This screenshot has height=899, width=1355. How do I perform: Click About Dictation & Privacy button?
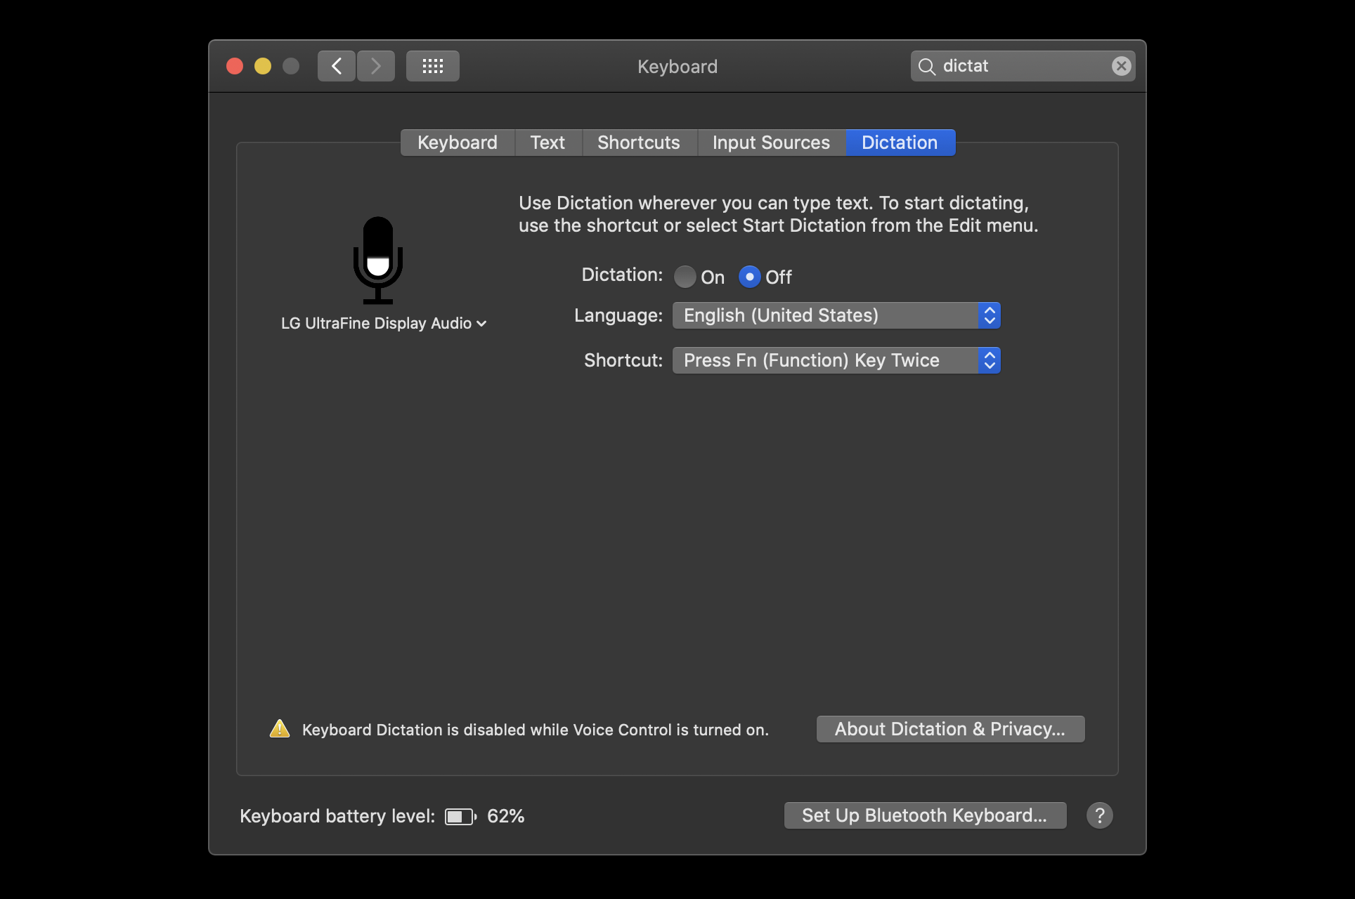click(950, 729)
